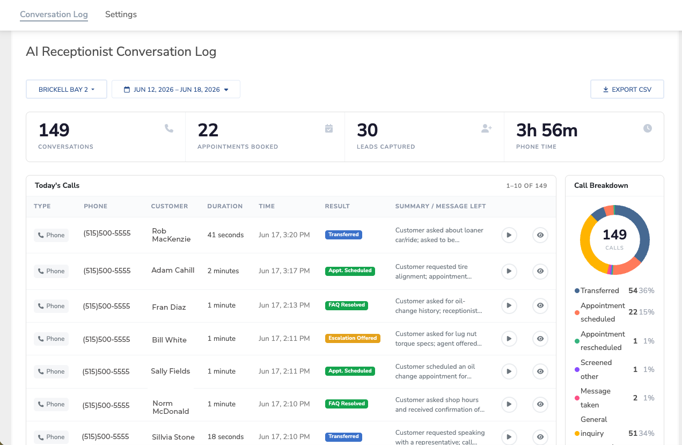View details of Fran Diaz call

[540, 306]
